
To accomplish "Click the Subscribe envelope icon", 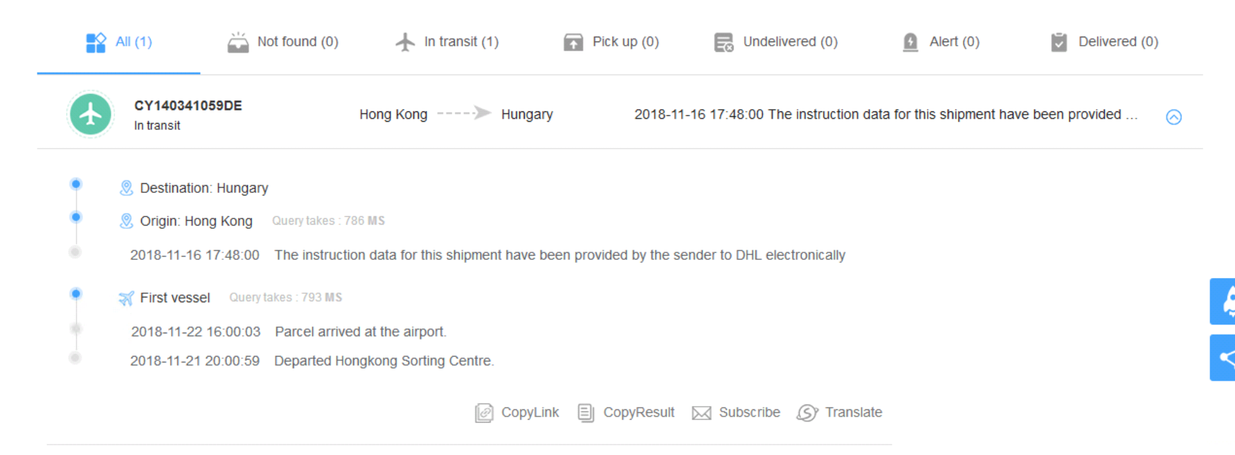I will 701,413.
